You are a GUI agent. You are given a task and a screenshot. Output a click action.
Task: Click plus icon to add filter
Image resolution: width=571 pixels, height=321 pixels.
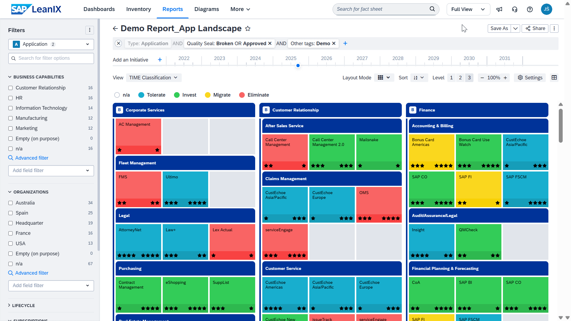pyautogui.click(x=345, y=43)
